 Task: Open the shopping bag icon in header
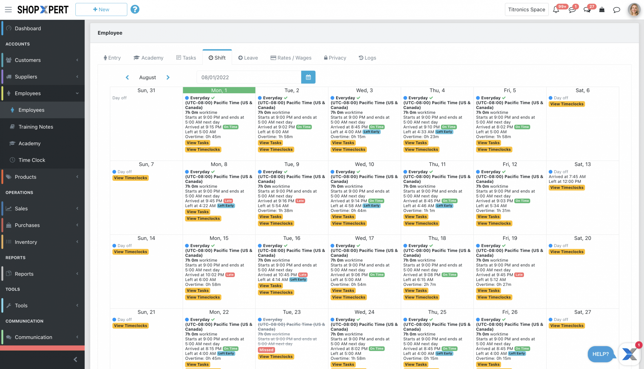[x=602, y=10]
